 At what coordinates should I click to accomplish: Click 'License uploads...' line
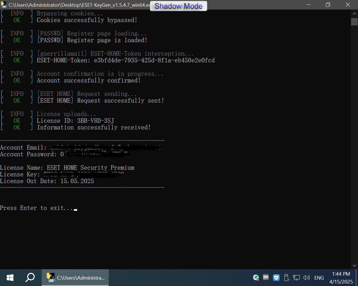[66, 114]
